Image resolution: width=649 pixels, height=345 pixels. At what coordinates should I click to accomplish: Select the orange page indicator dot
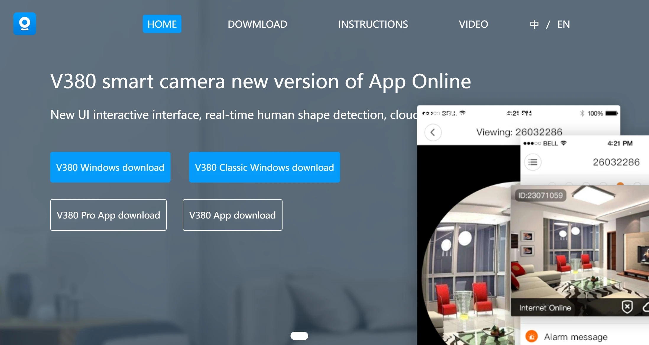tap(620, 184)
